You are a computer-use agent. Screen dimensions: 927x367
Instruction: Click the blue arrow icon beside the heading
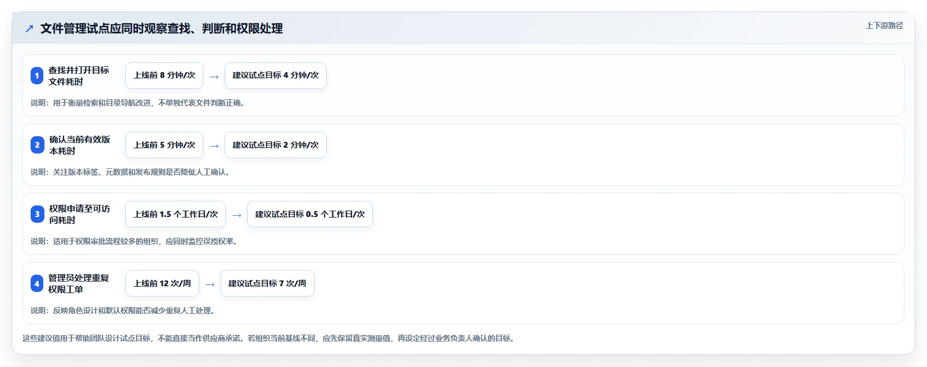[x=29, y=28]
